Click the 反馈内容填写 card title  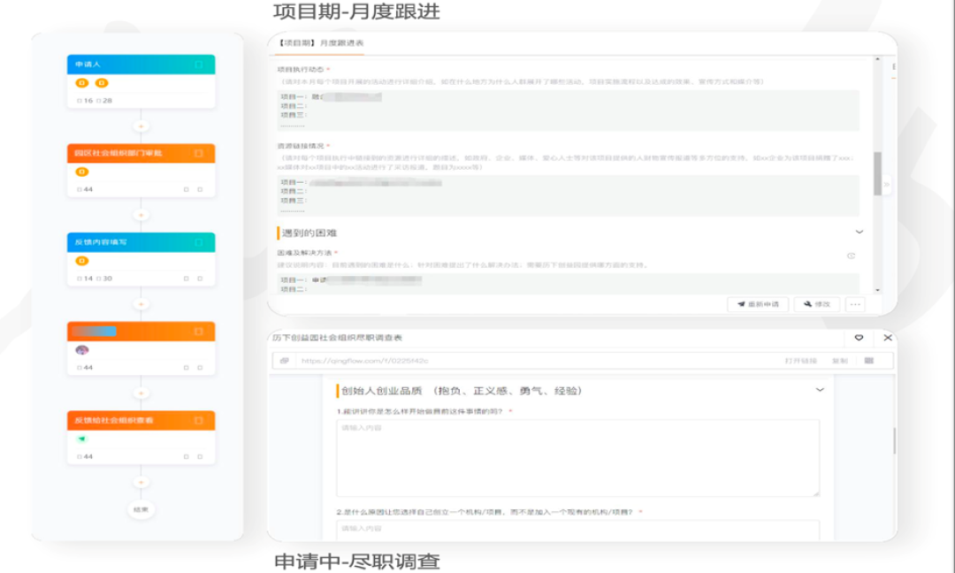pos(101,242)
